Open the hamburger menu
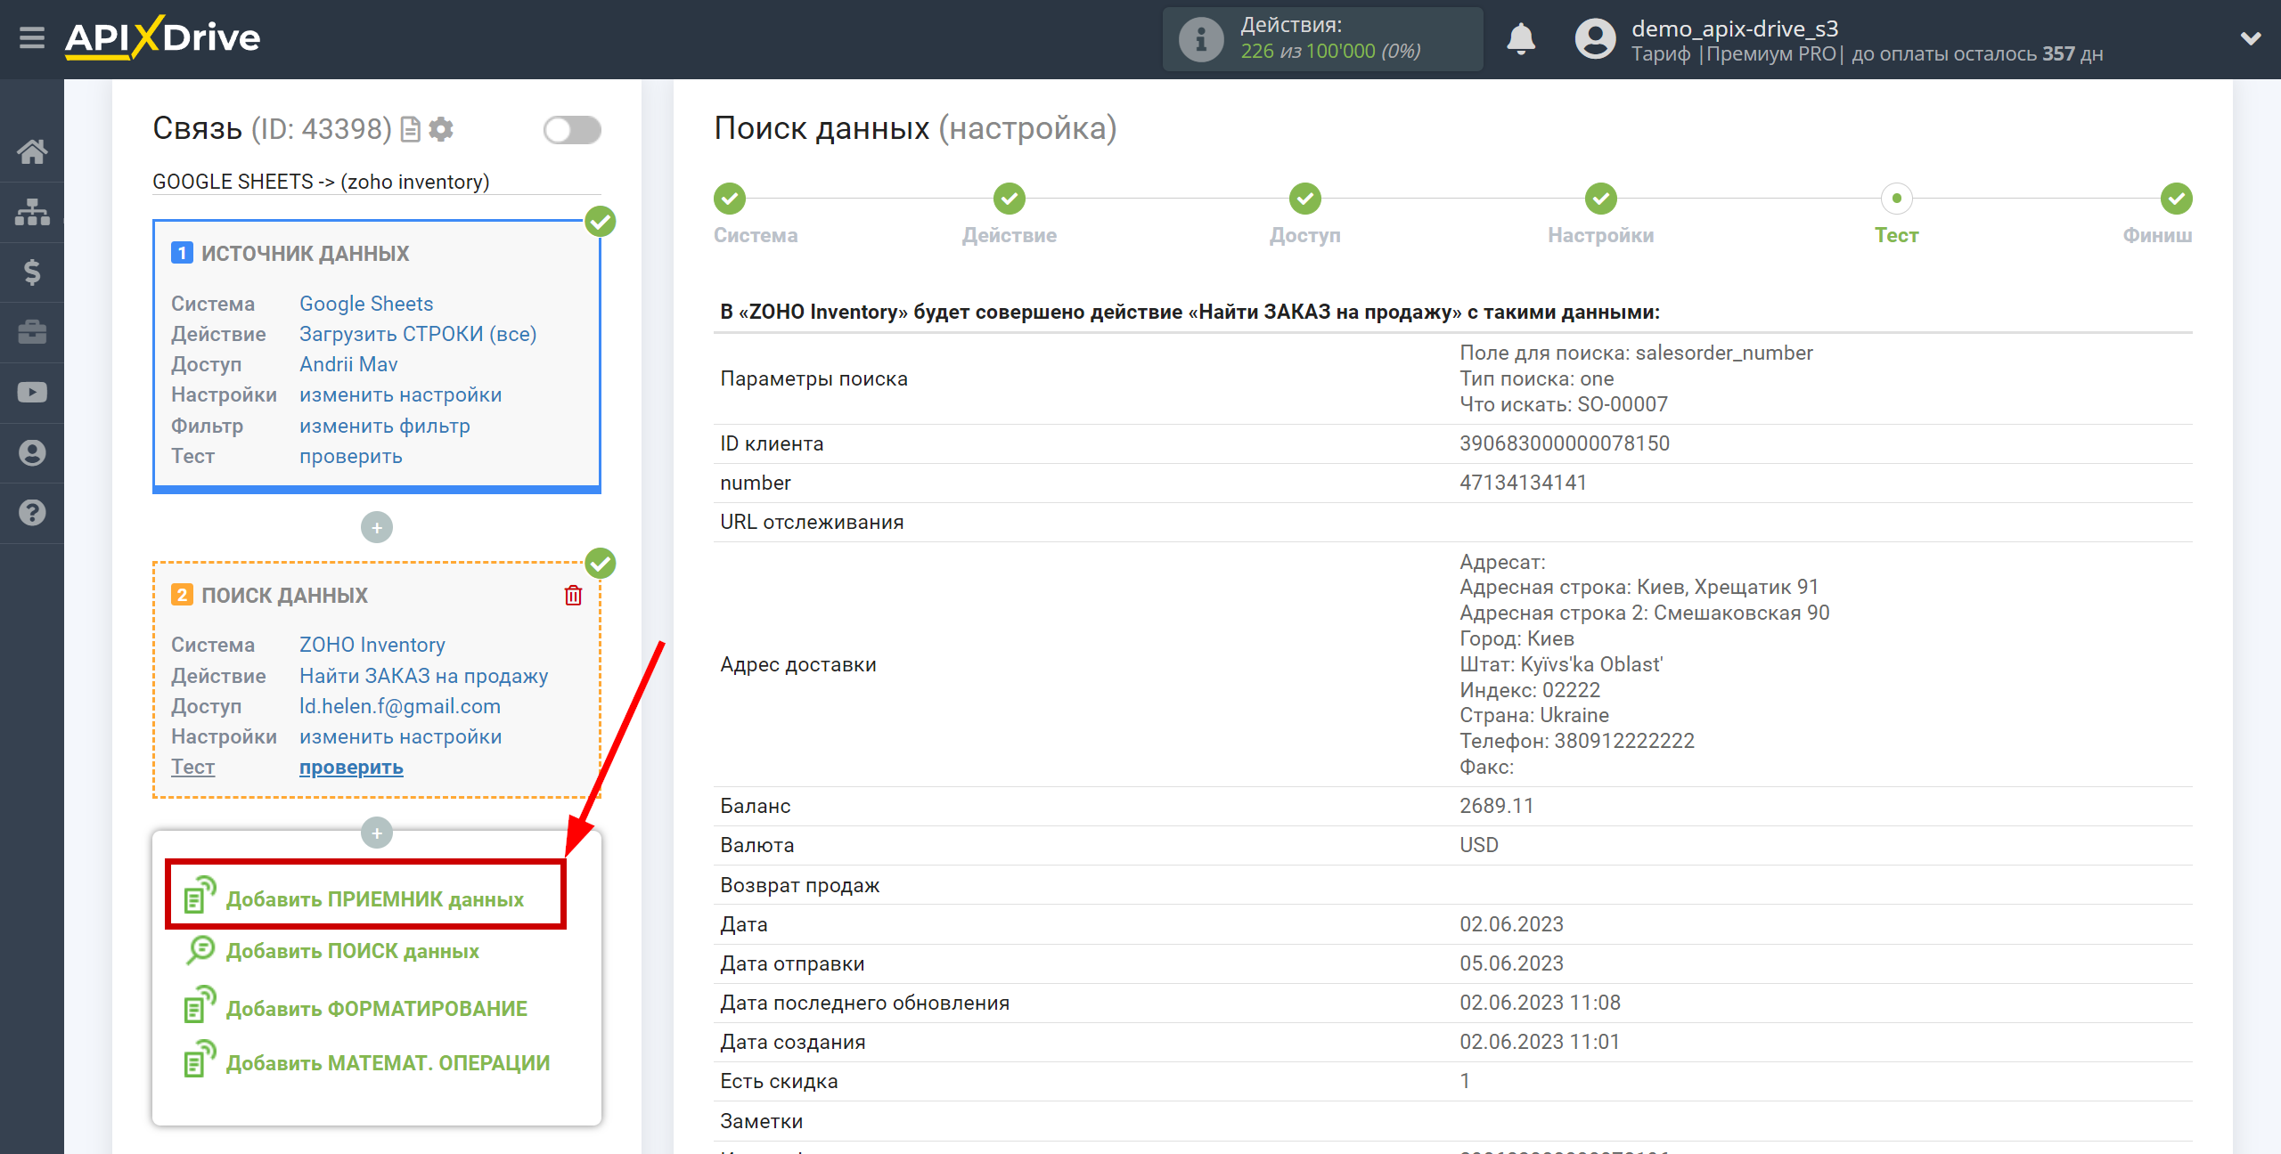The image size is (2281, 1154). click(x=32, y=38)
